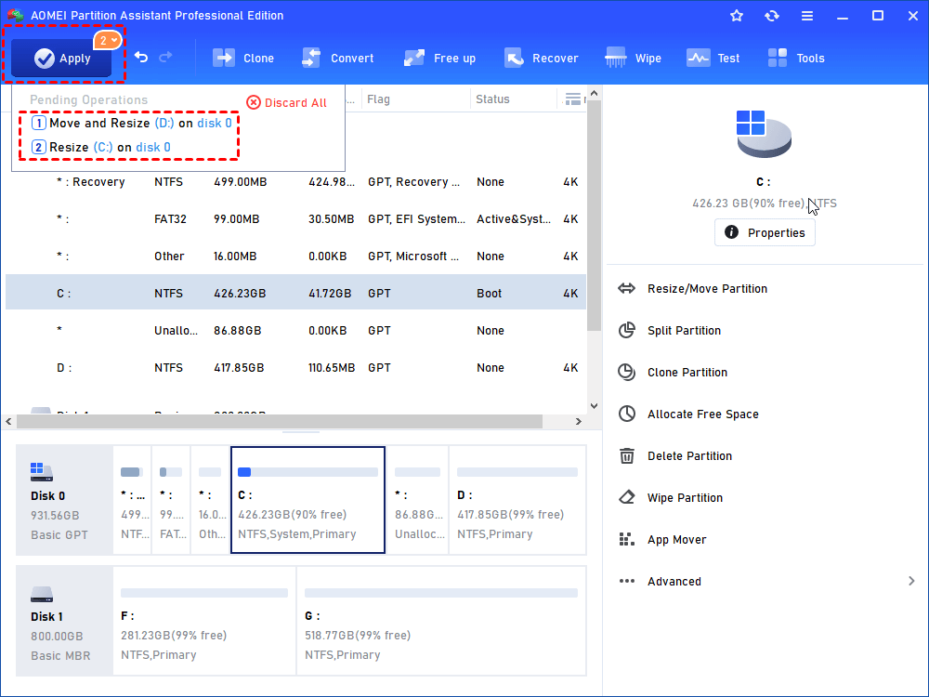Click the scroll right arrow of horizontal scrollbar

point(579,421)
